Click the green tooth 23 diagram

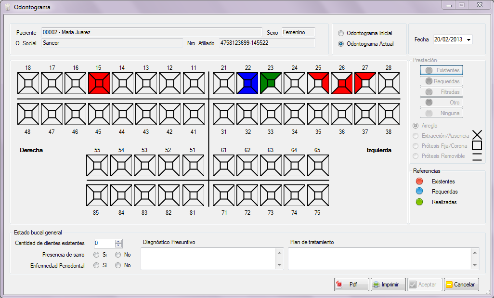pos(271,83)
